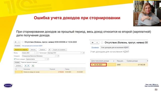
Task: Step the Месяц value with its stepper
Action: 37,53
